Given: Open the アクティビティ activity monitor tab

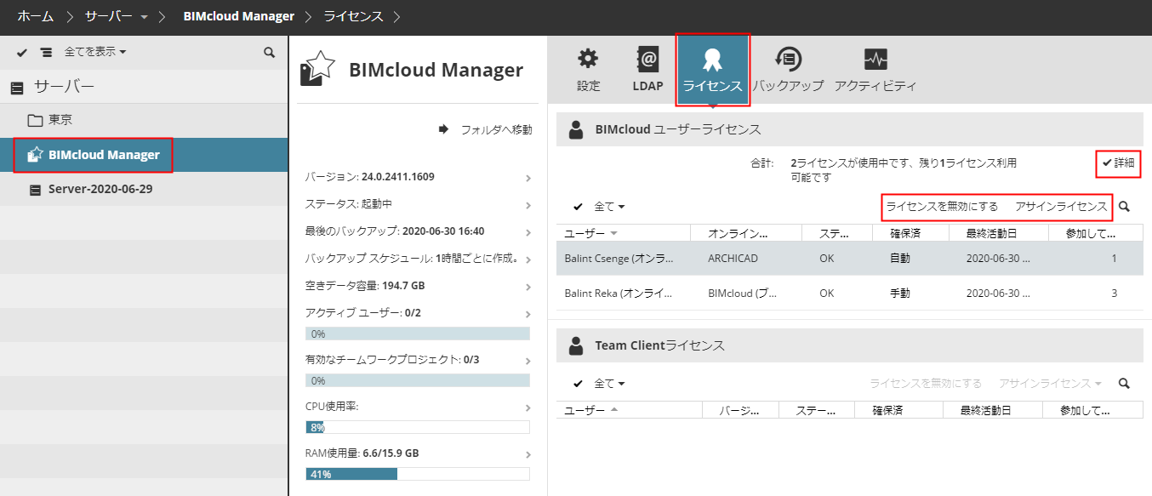Looking at the screenshot, I should click(x=875, y=70).
